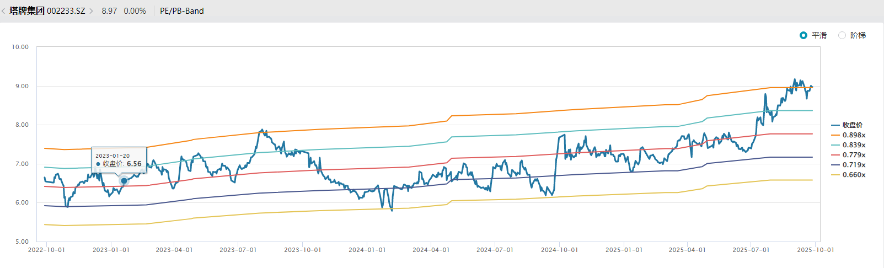Screen dimensions: 884x268
Task: Click the 2025-07-01 date axis label
Action: [x=751, y=250]
